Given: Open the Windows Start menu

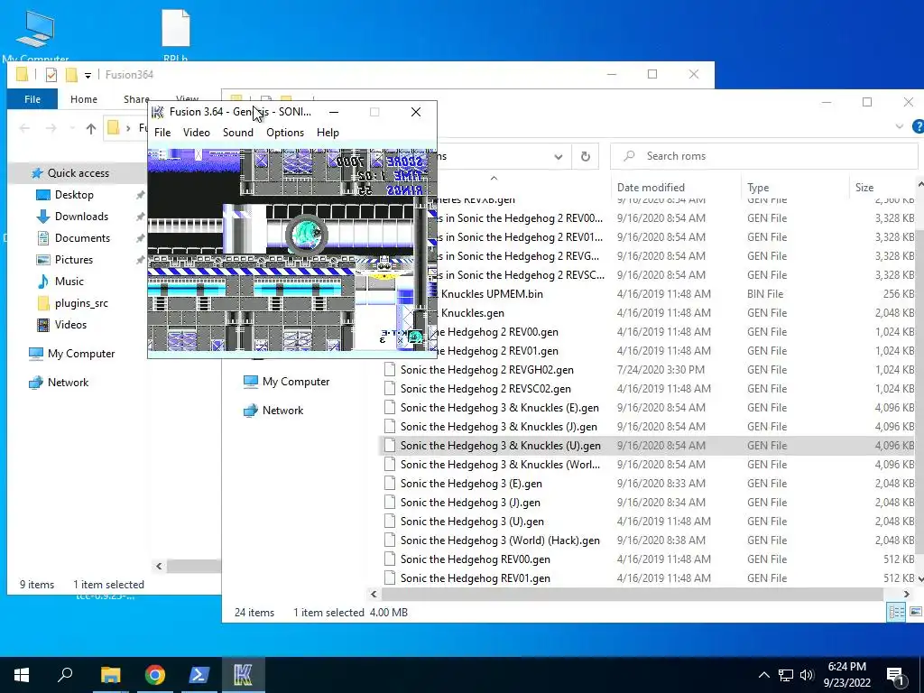Looking at the screenshot, I should tap(22, 675).
